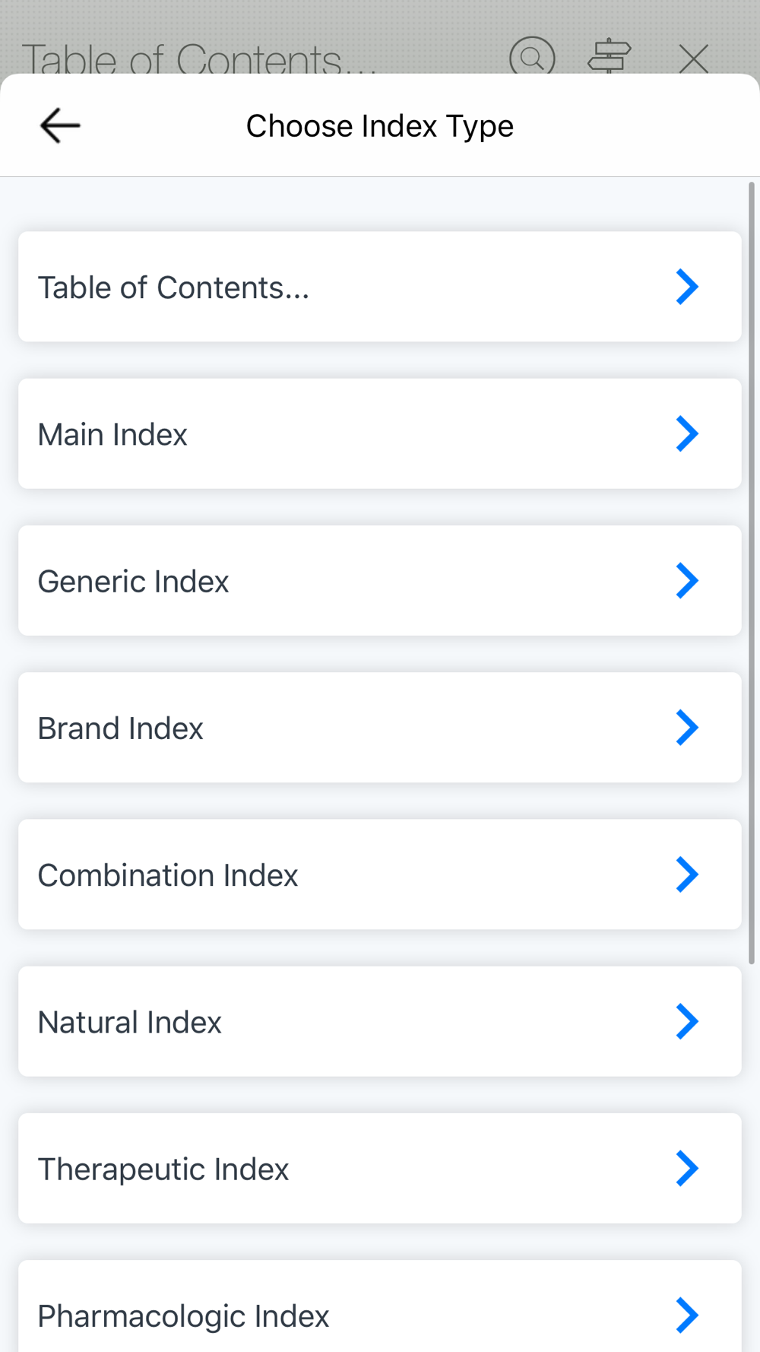The width and height of the screenshot is (760, 1352).
Task: Click the Generic Index arrow icon
Action: point(687,580)
